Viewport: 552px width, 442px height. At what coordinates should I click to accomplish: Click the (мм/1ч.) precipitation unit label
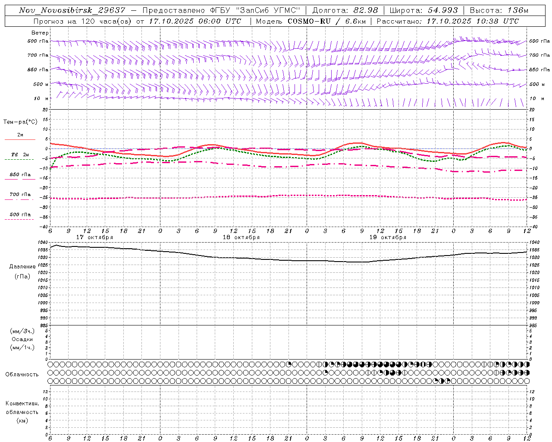click(22, 347)
